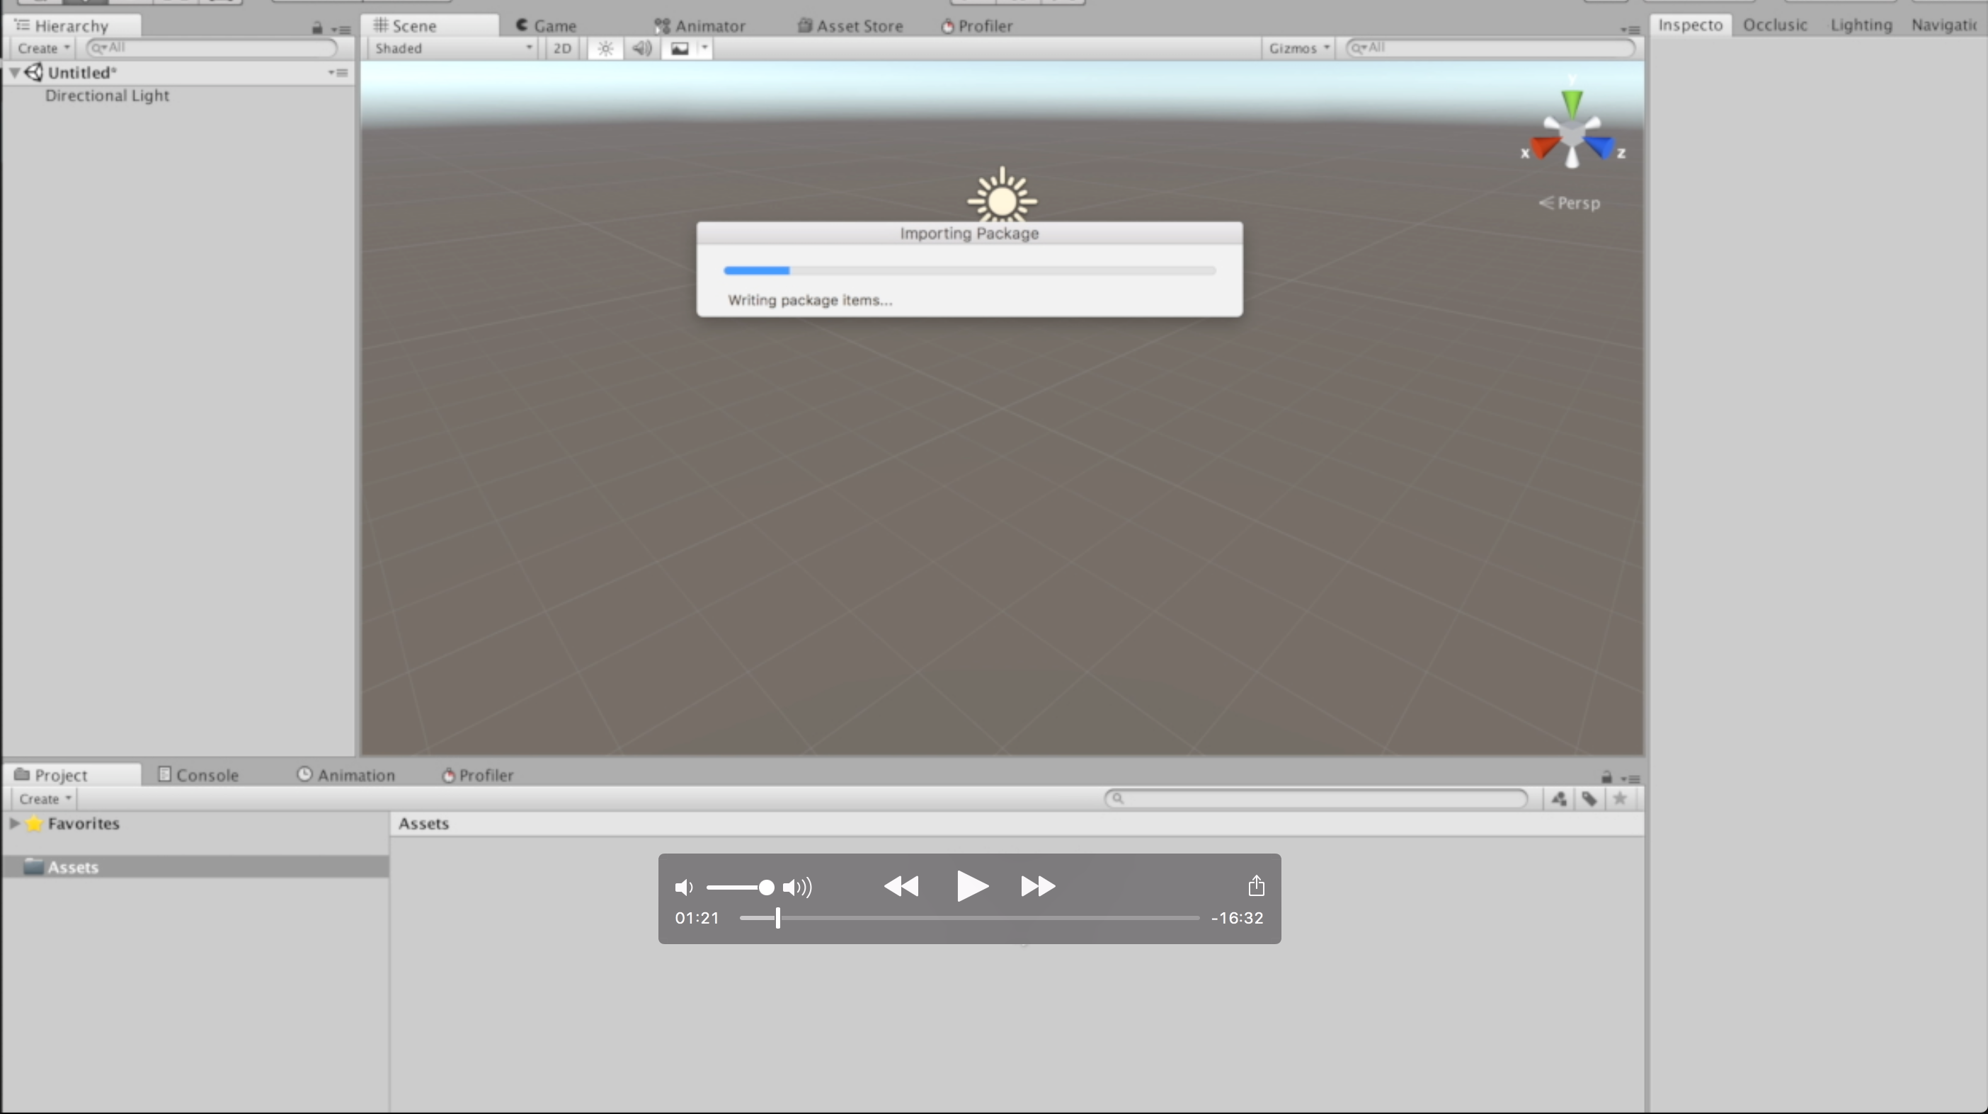The width and height of the screenshot is (1988, 1114).
Task: Click the label tag icon in Project toolbar
Action: (x=1590, y=798)
